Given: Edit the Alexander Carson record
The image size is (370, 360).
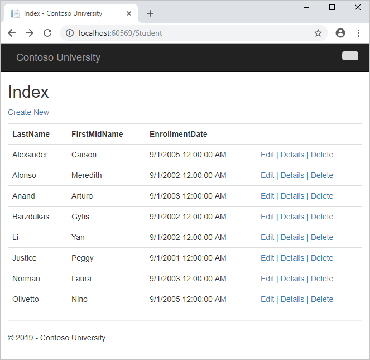Looking at the screenshot, I should (267, 155).
